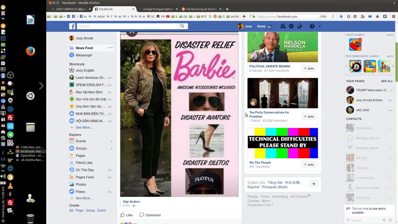Viewport: 398px width, 224px height.
Task: Join POLITICAL DEBATE MZANSI group
Action: (x=309, y=68)
